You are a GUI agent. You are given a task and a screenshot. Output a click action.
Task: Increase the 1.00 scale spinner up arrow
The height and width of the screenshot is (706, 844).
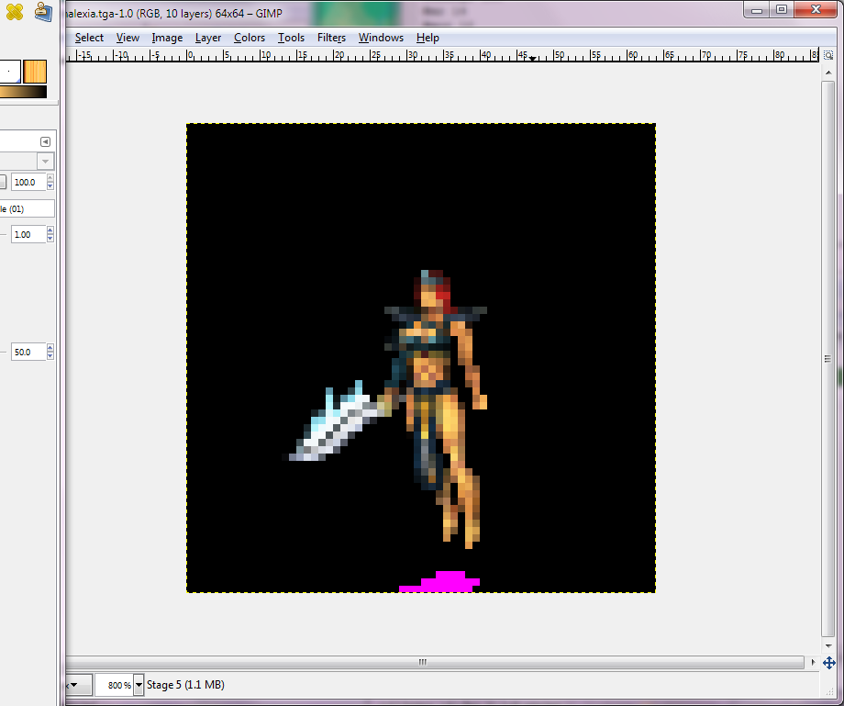[50, 230]
